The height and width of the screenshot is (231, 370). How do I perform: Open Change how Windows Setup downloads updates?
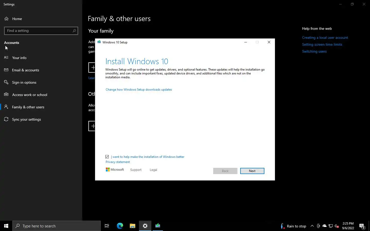point(139,90)
